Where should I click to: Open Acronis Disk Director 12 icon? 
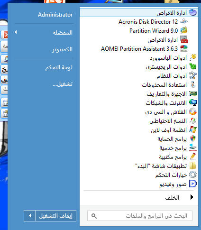click(x=184, y=21)
